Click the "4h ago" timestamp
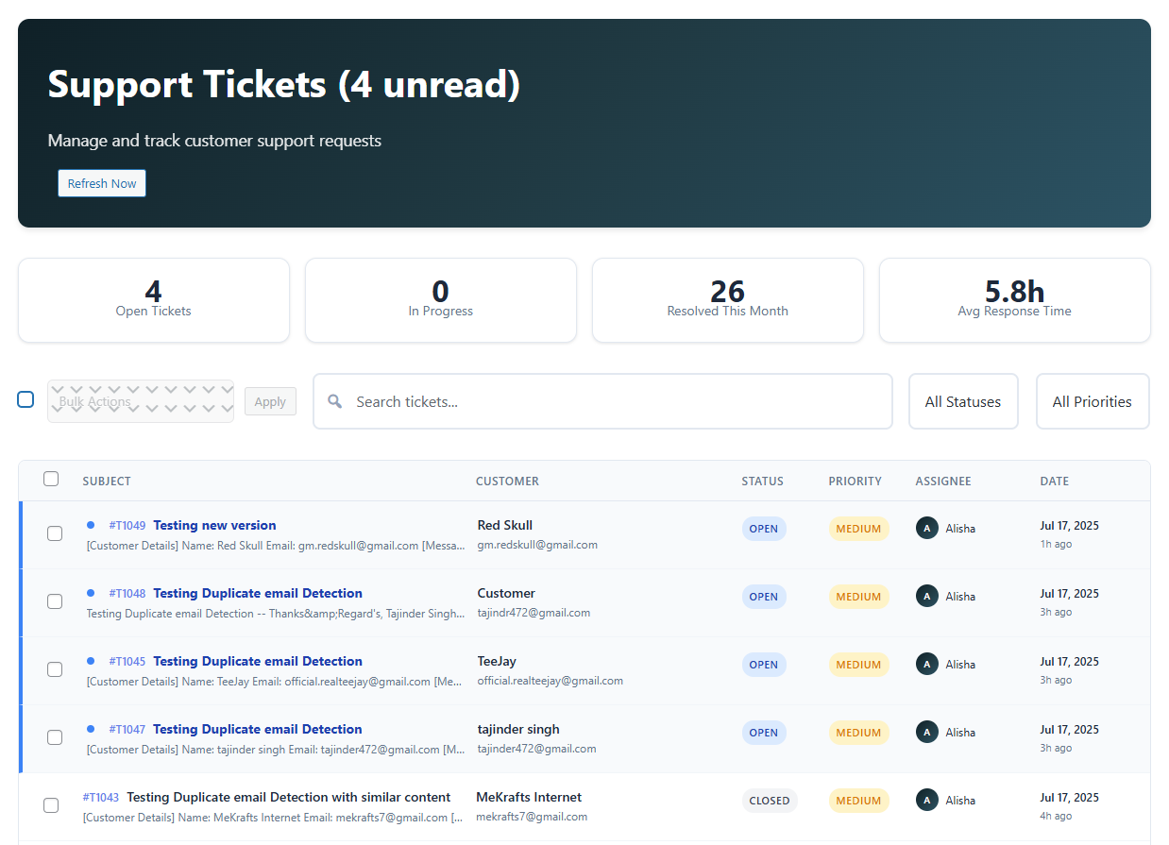This screenshot has height=845, width=1169. tap(1057, 817)
